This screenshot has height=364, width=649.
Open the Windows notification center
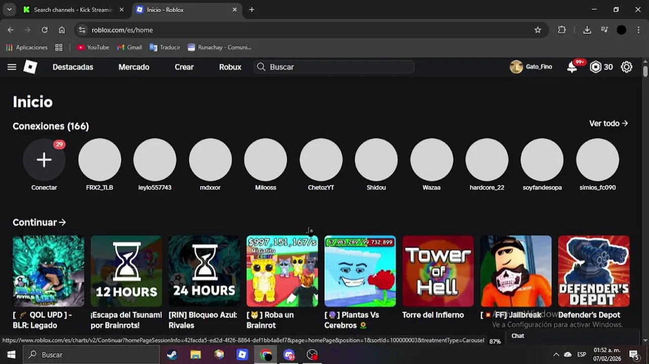[x=634, y=354]
